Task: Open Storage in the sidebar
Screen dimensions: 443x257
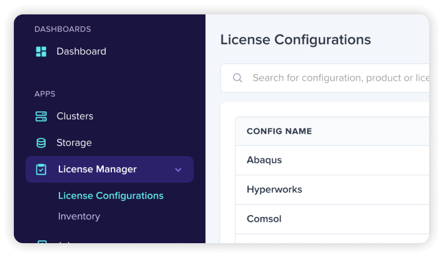Action: 74,143
